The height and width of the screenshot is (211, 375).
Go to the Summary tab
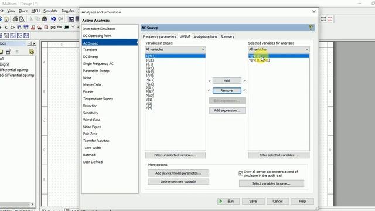[x=227, y=36]
